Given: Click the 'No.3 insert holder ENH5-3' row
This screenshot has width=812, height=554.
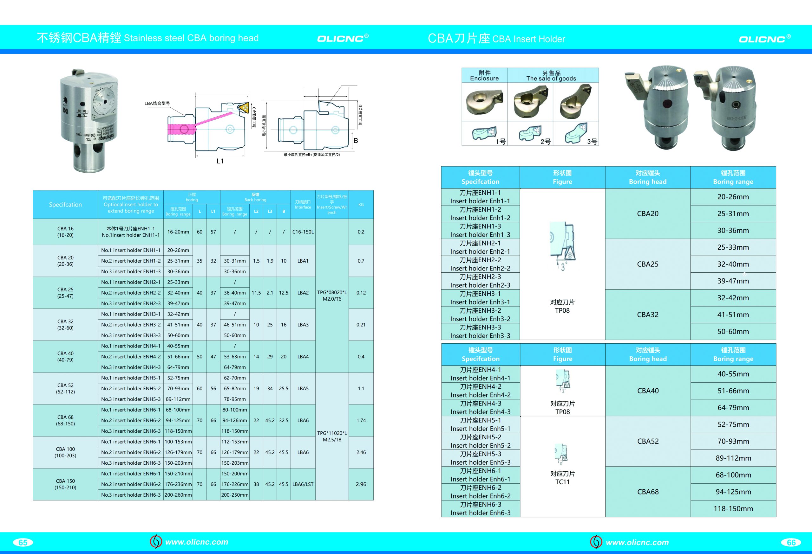Looking at the screenshot, I should click(131, 399).
